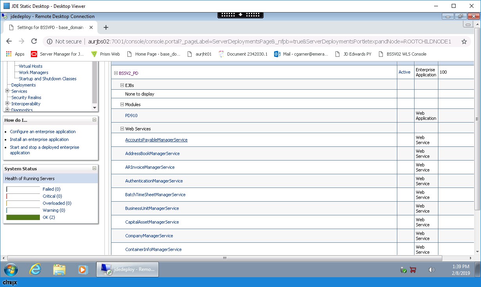Image resolution: width=481 pixels, height=287 pixels.
Task: Collapse the EJBs section
Action: 122,85
